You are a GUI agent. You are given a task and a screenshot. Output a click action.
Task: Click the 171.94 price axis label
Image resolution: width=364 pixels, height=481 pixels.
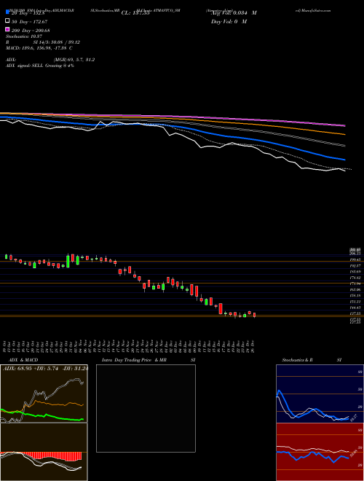point(356,283)
